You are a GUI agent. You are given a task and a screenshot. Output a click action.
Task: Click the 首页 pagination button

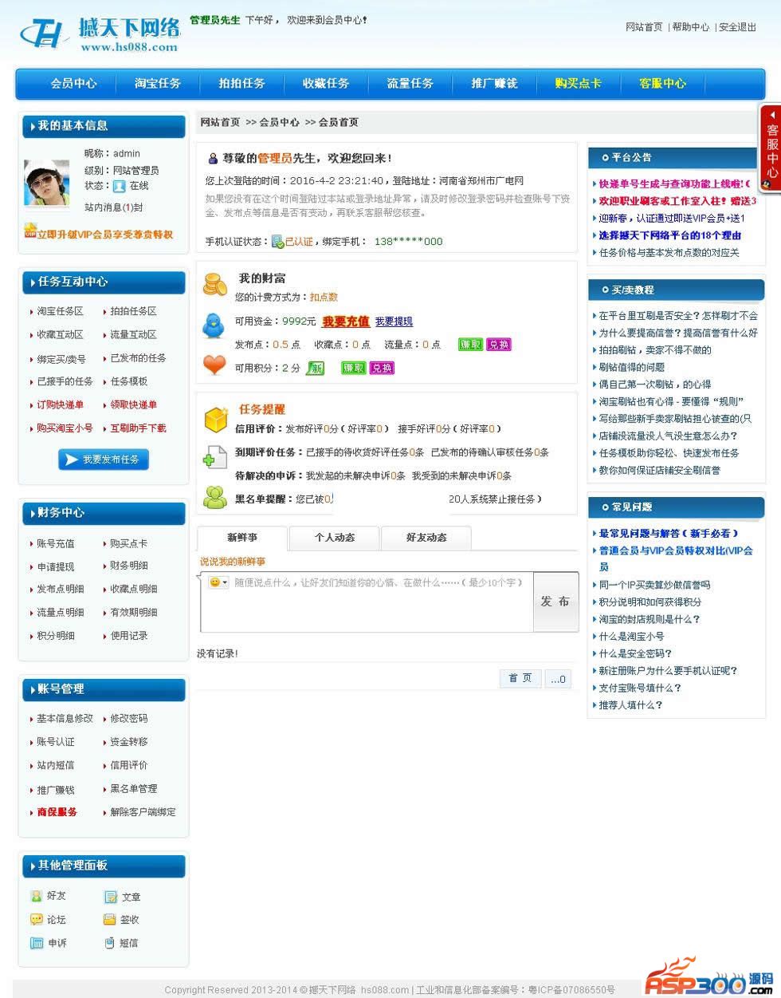pyautogui.click(x=520, y=678)
